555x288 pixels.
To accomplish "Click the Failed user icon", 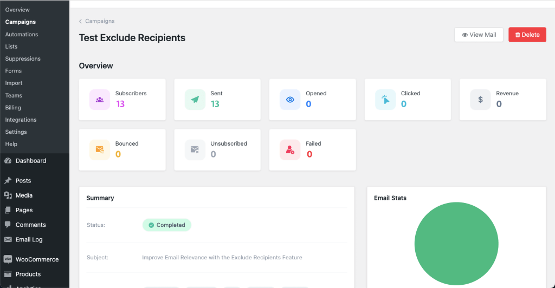I will tap(290, 150).
